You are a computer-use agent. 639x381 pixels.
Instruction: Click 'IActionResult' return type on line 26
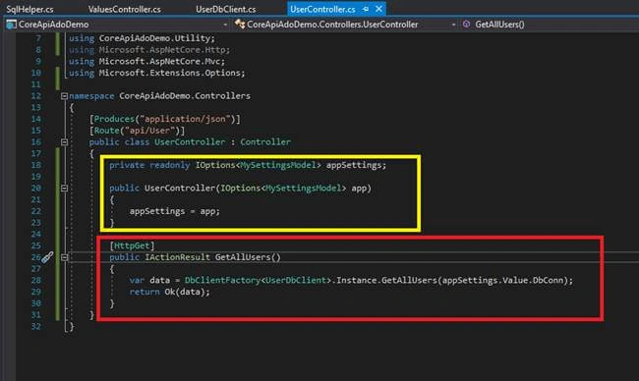(177, 257)
